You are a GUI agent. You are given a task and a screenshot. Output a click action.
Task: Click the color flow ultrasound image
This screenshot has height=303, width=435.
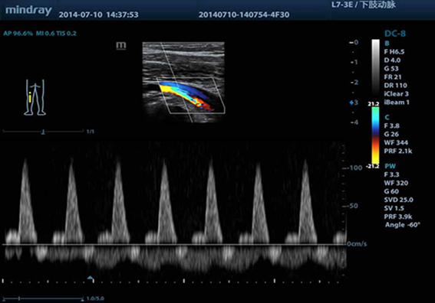pos(183,82)
